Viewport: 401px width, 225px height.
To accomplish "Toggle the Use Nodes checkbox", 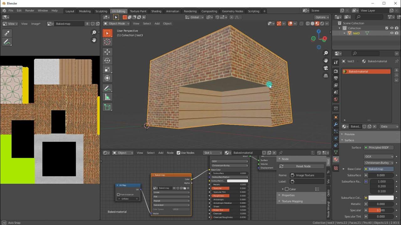I will coord(179,153).
